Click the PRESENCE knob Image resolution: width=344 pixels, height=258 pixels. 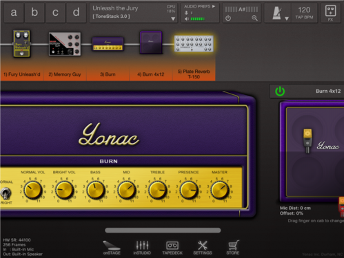point(189,190)
